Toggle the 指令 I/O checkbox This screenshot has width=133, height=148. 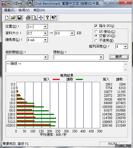pyautogui.click(x=96, y=26)
